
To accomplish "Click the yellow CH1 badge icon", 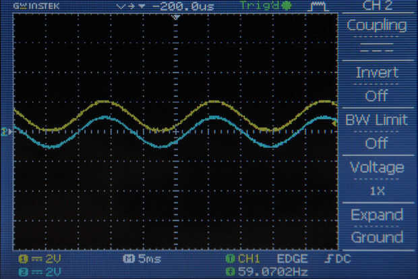I will coord(24,259).
